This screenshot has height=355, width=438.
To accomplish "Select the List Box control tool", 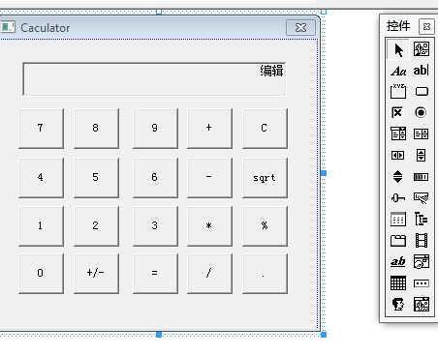I will point(422,133).
